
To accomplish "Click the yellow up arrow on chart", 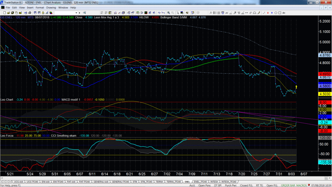I will (296, 87).
